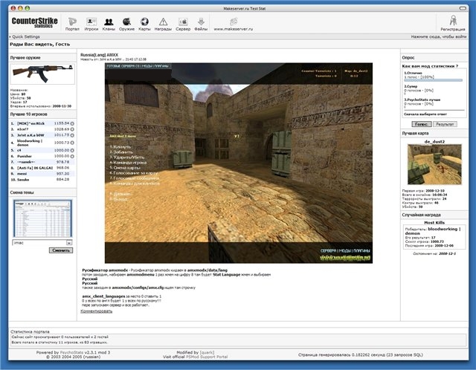Screen dimensions: 476x370
Task: Open the Игроки players icon
Action: [x=91, y=24]
